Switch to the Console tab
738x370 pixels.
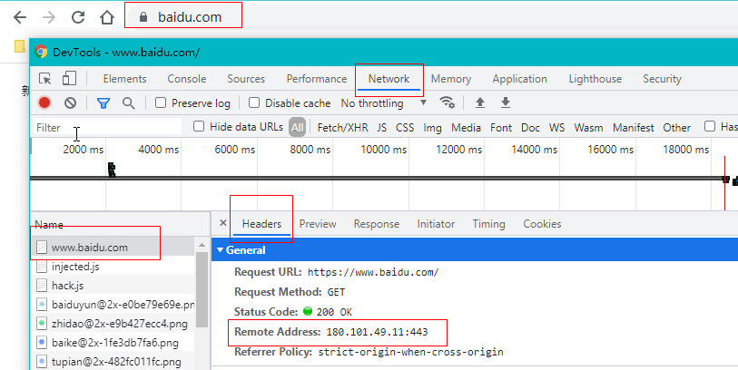[187, 79]
